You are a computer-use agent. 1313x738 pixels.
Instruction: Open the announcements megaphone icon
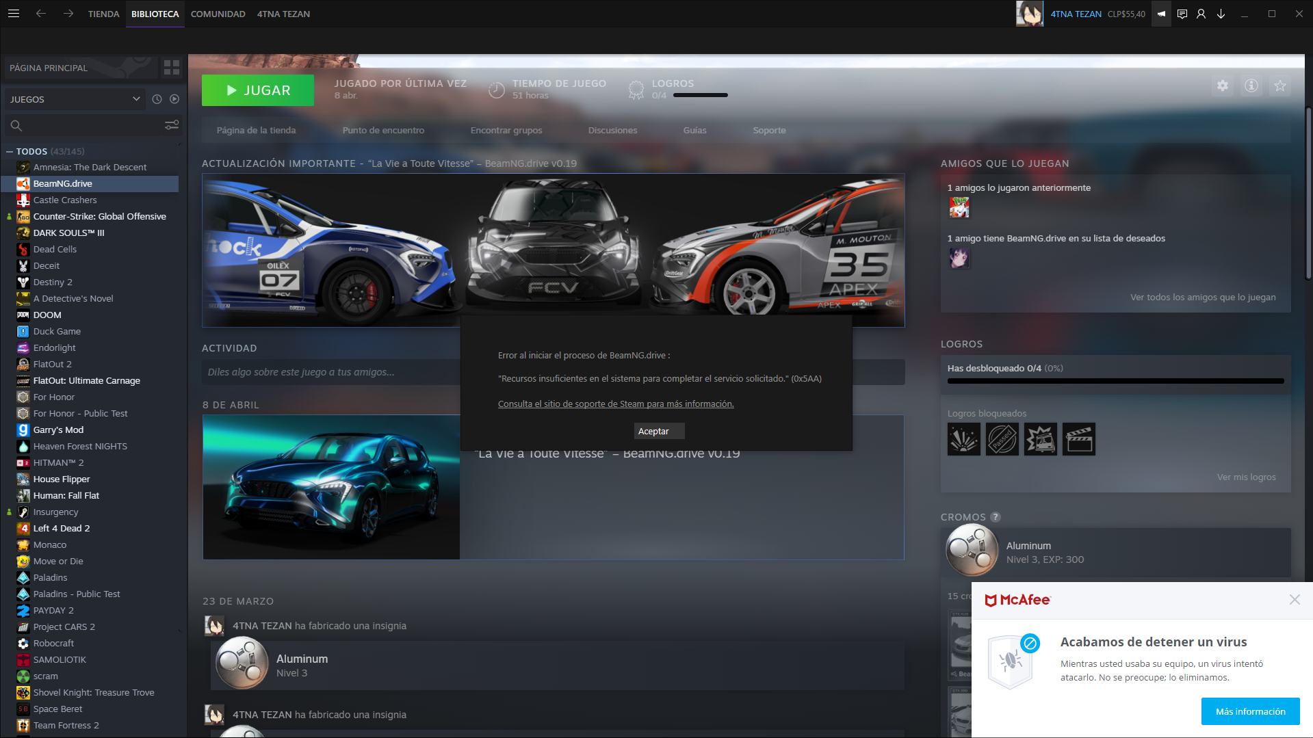click(1161, 14)
